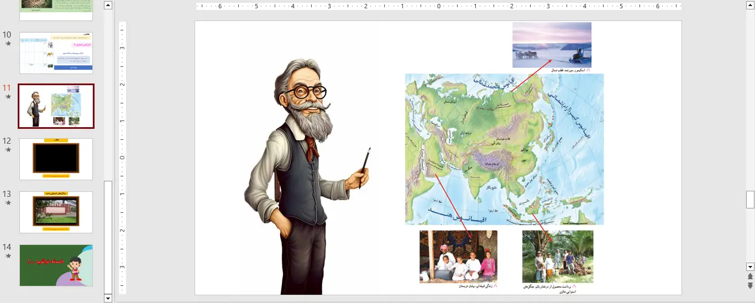
Task: Choose the green slide 14 thumbnail
Action: point(56,265)
